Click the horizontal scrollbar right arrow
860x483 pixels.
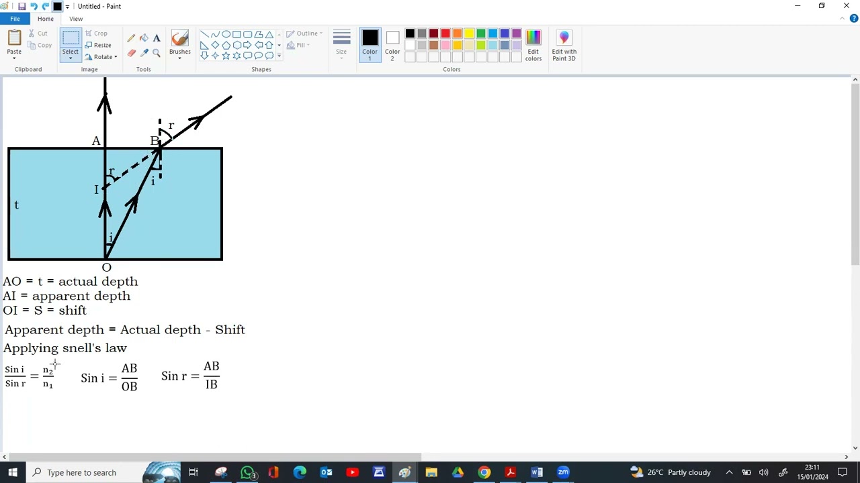pyautogui.click(x=846, y=457)
